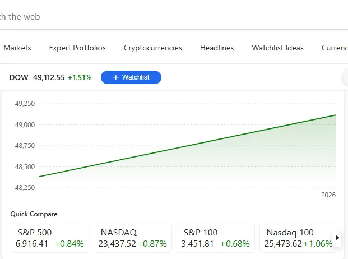Select the partially visible Currencies tab
The height and width of the screenshot is (259, 348).
tap(335, 48)
